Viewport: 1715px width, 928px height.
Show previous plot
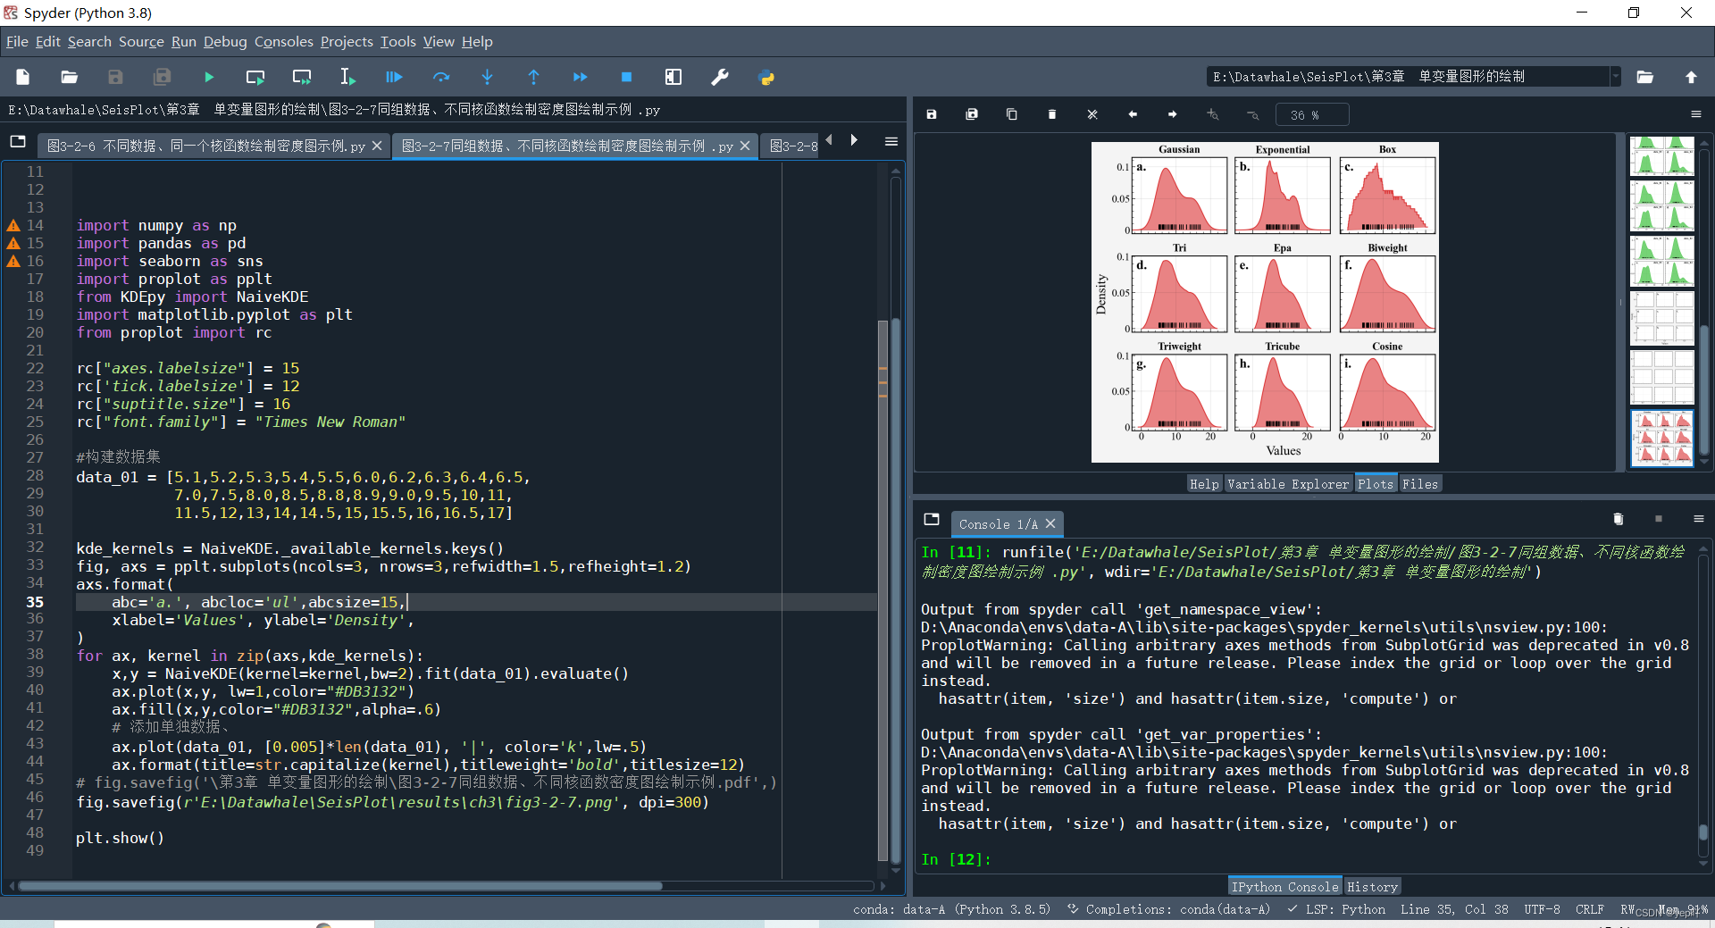1133,114
